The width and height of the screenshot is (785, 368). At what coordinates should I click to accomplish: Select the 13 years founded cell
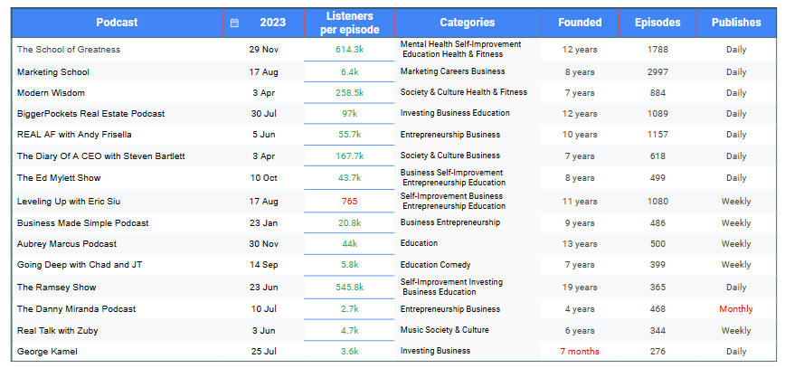(x=580, y=244)
